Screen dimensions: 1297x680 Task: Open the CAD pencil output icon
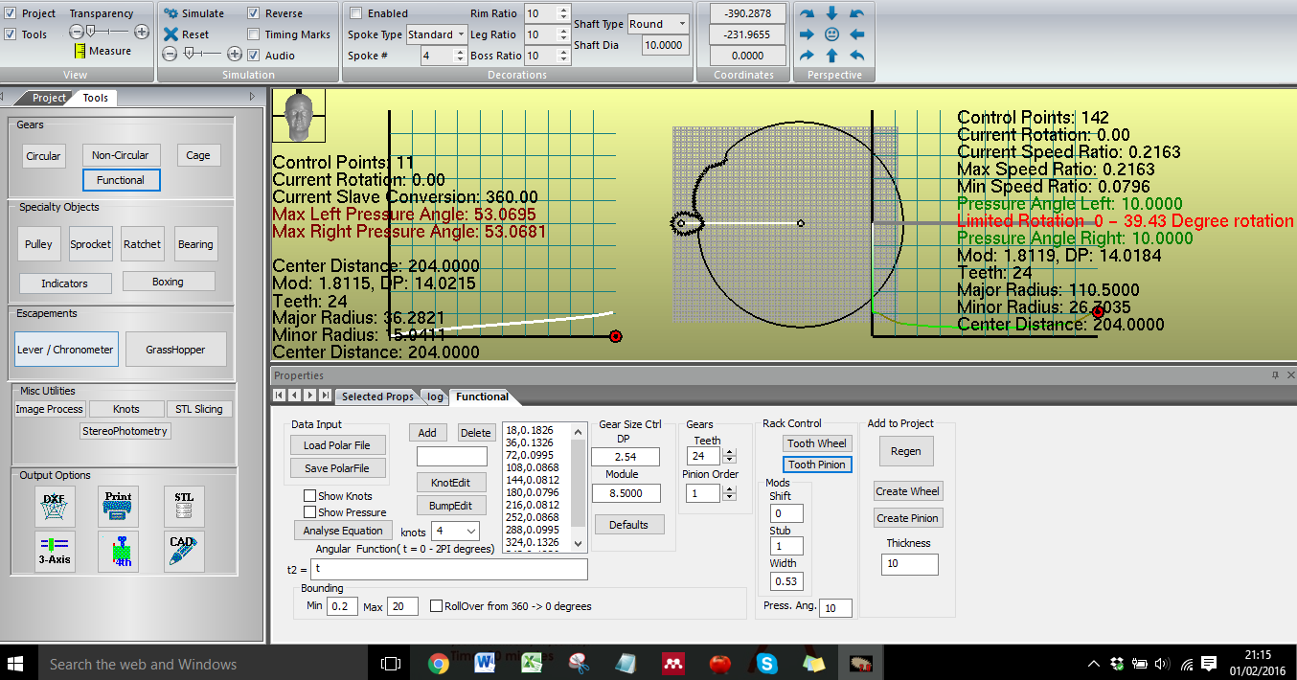point(184,552)
